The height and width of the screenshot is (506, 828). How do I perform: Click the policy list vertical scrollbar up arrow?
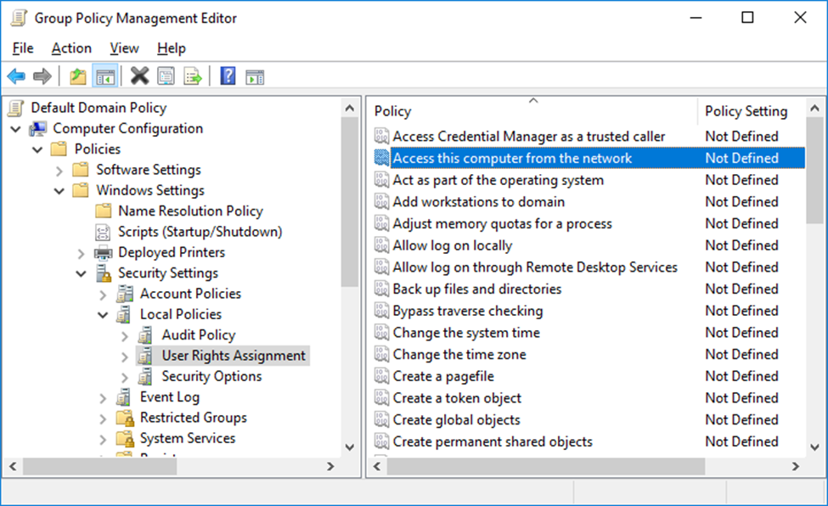[x=814, y=109]
